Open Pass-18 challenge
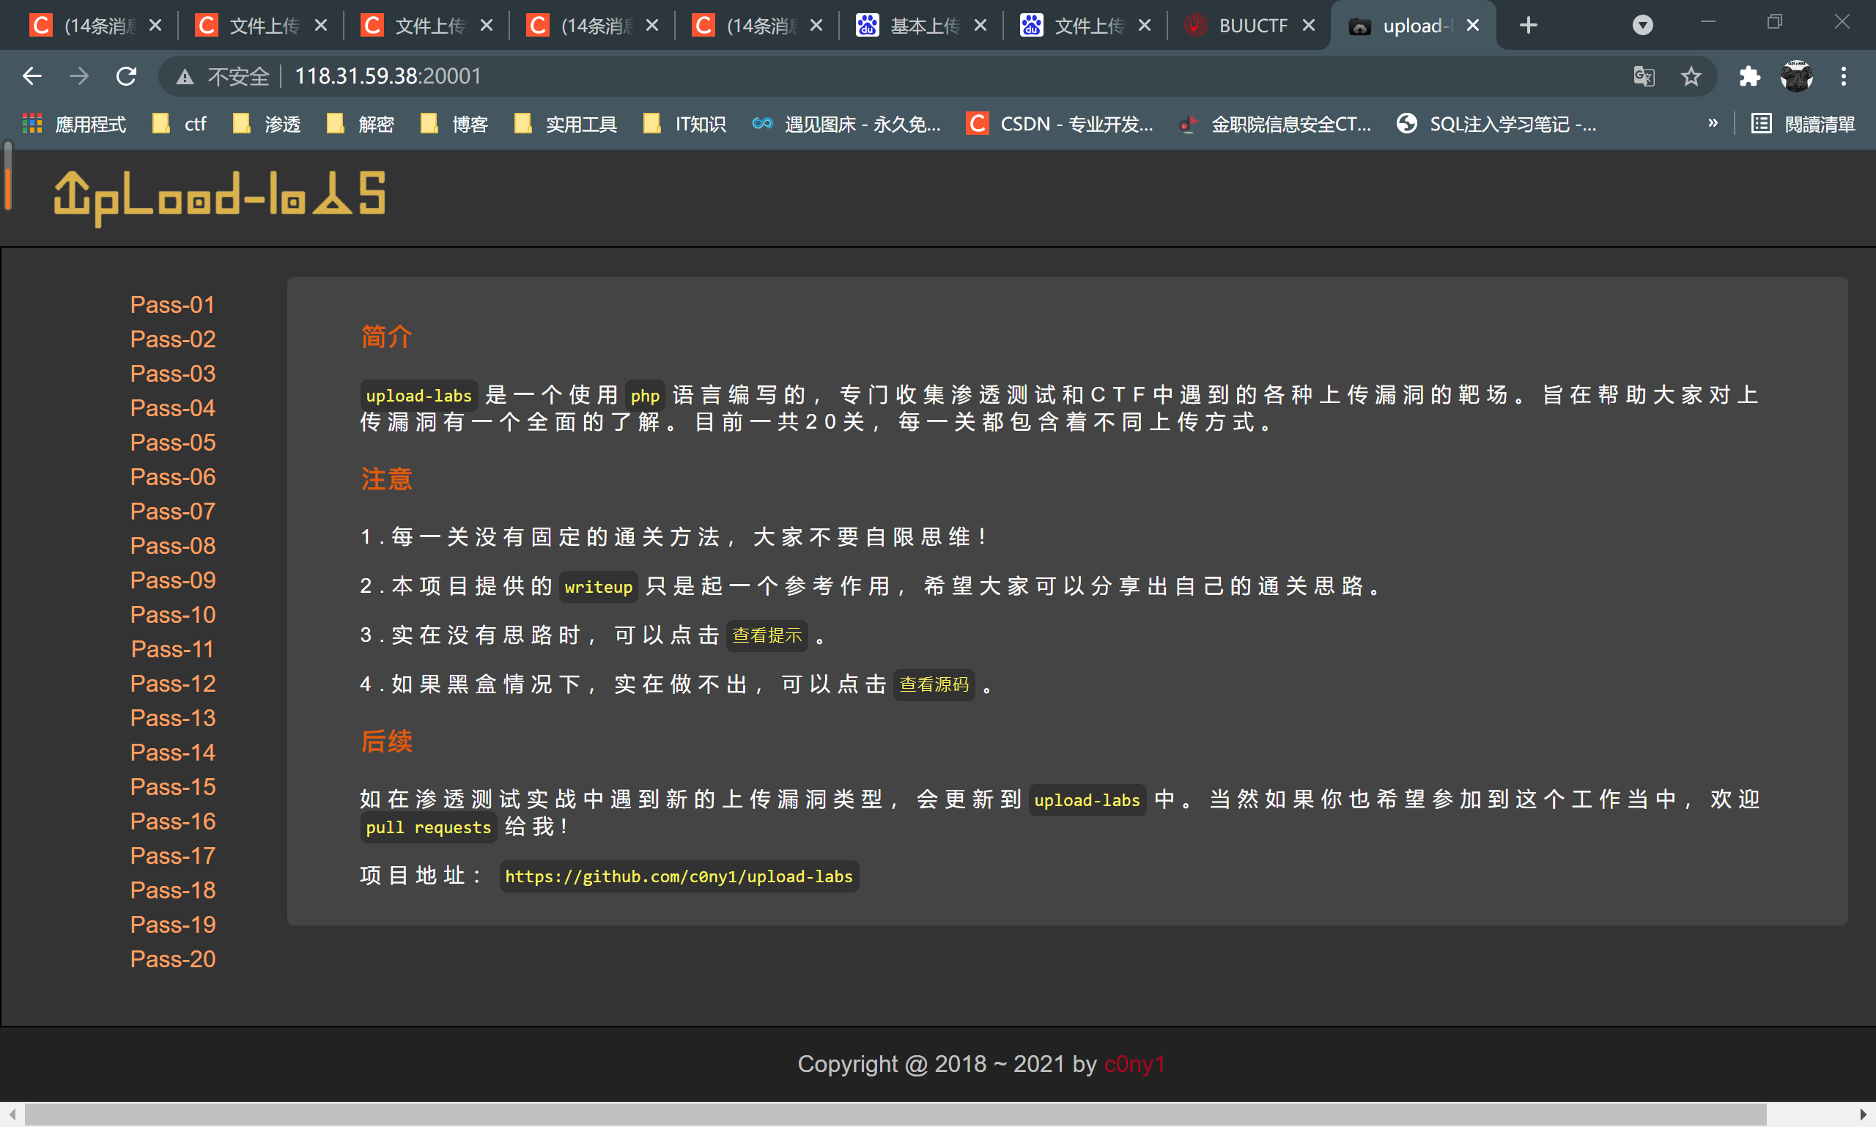The image size is (1876, 1127). coord(172,890)
